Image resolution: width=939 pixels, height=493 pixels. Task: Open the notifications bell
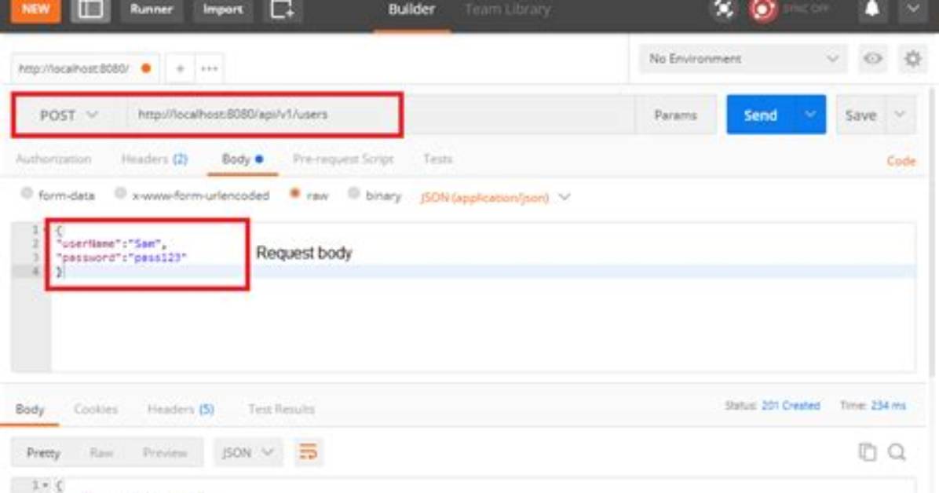point(872,9)
